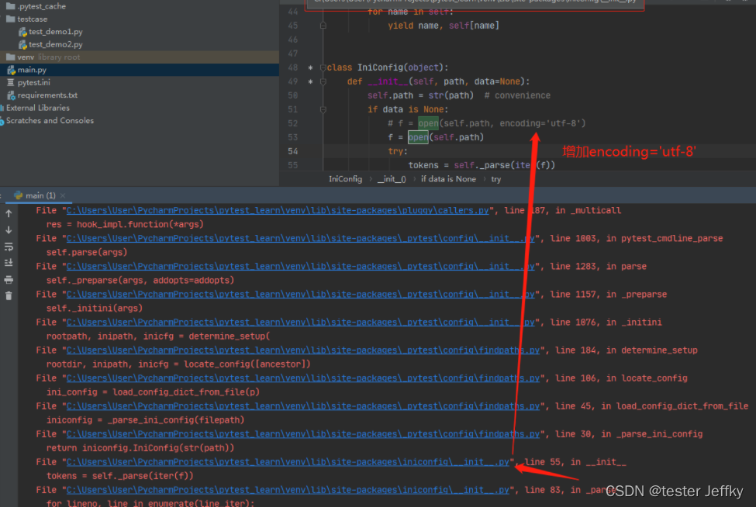Click 'return iniconfig.IniConfig(str(path))' console line
This screenshot has width=756, height=507.
(x=140, y=448)
